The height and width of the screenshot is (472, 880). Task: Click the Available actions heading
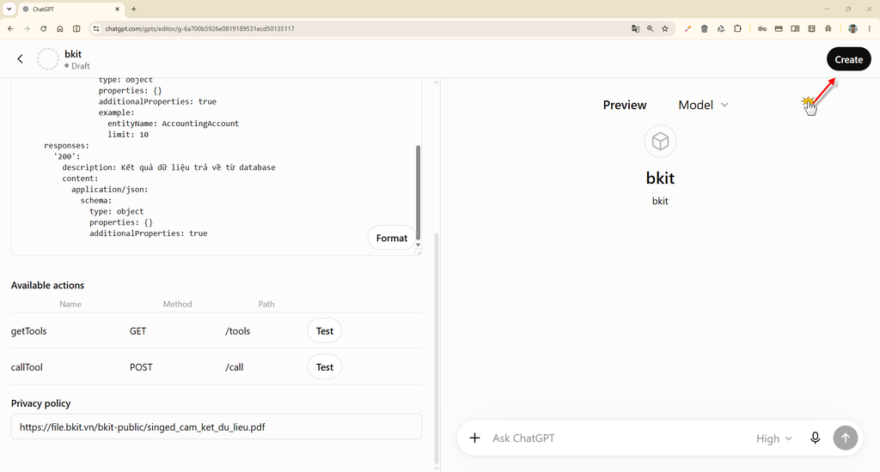48,285
